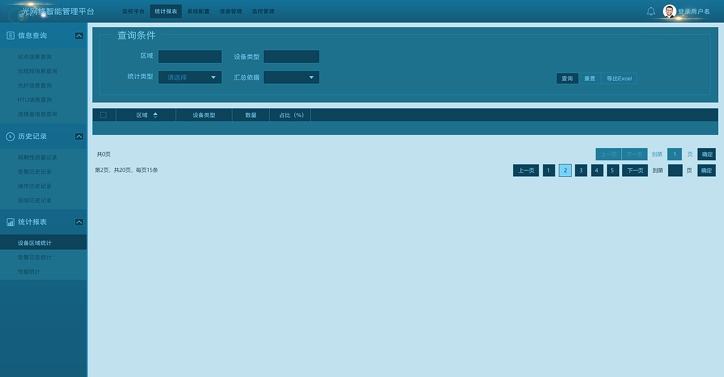Open the 汇总依据 dropdown
724x377 pixels.
(291, 77)
